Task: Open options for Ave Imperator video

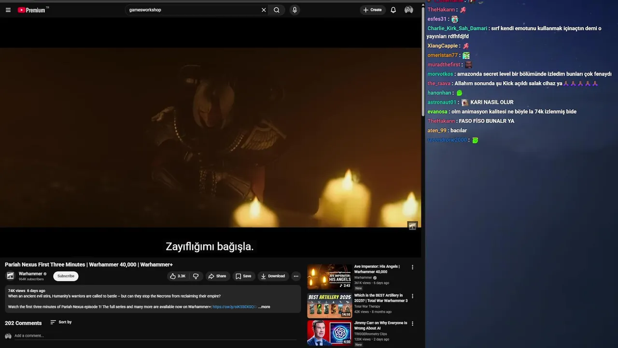Action: click(412, 267)
